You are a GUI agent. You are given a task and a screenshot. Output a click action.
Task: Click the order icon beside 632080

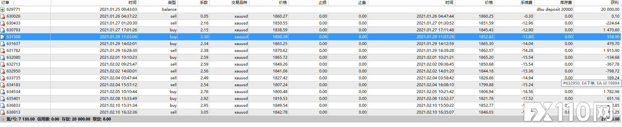pos(3,57)
